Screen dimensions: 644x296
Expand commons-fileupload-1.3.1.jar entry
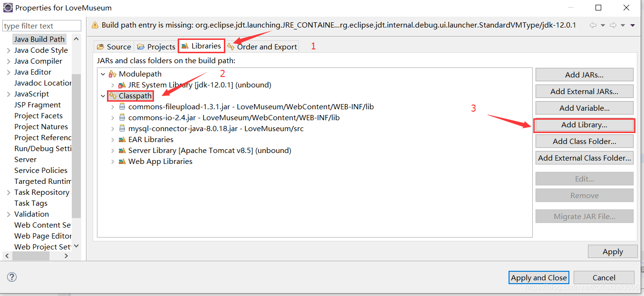[113, 107]
